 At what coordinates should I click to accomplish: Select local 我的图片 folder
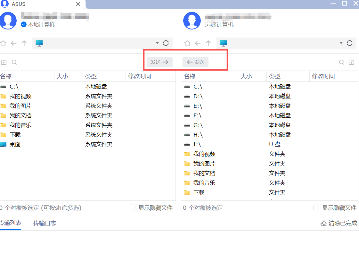(88, 106)
